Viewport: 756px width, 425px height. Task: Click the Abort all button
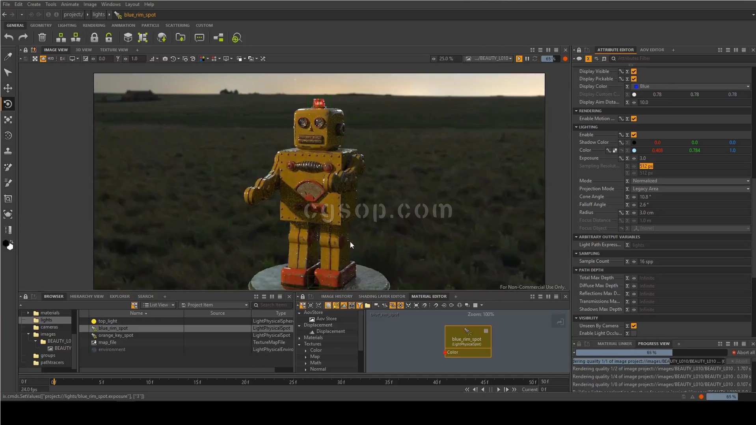(743, 353)
